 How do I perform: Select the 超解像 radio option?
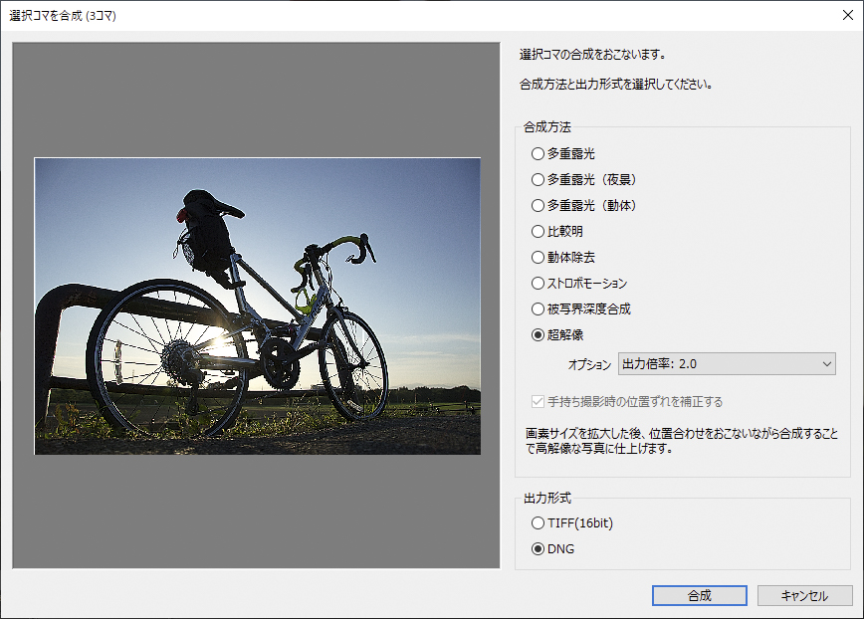557,334
